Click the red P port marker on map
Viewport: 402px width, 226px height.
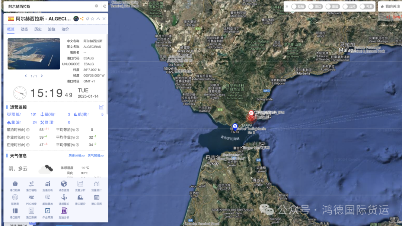click(x=251, y=113)
